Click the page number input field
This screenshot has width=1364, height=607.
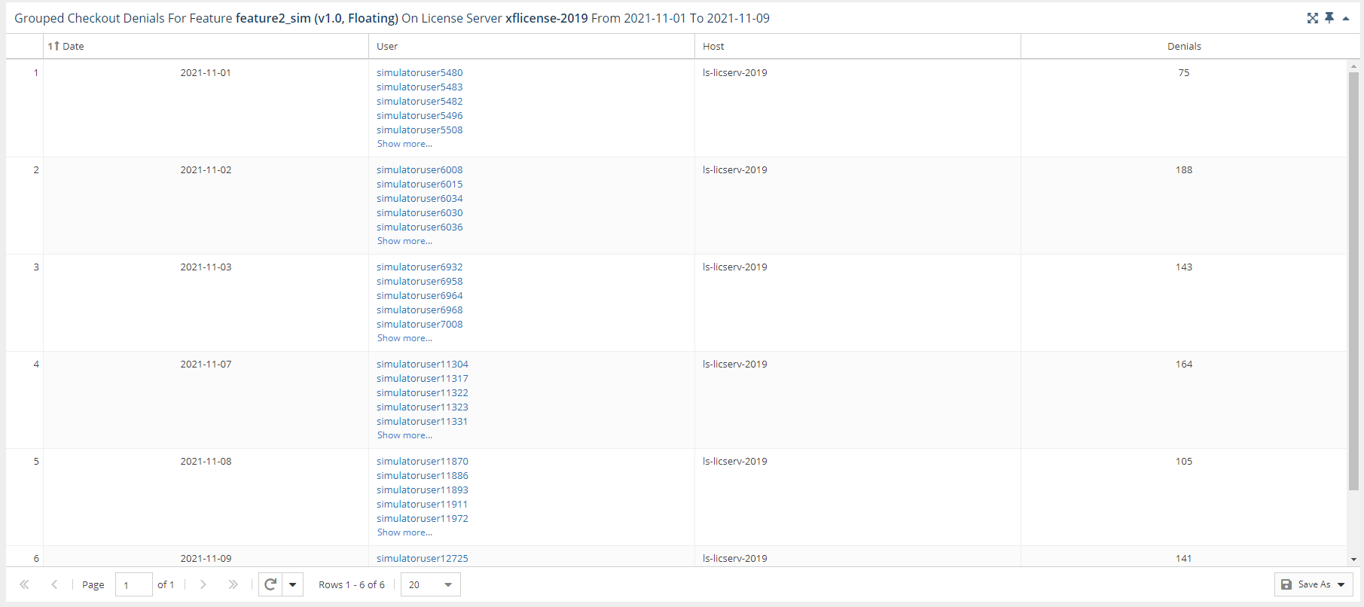(x=134, y=584)
